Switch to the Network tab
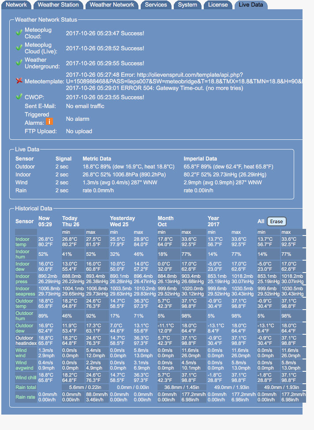 click(17, 5)
